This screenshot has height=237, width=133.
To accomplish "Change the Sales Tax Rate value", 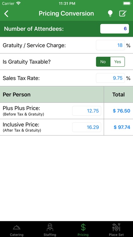I will 110,78.
